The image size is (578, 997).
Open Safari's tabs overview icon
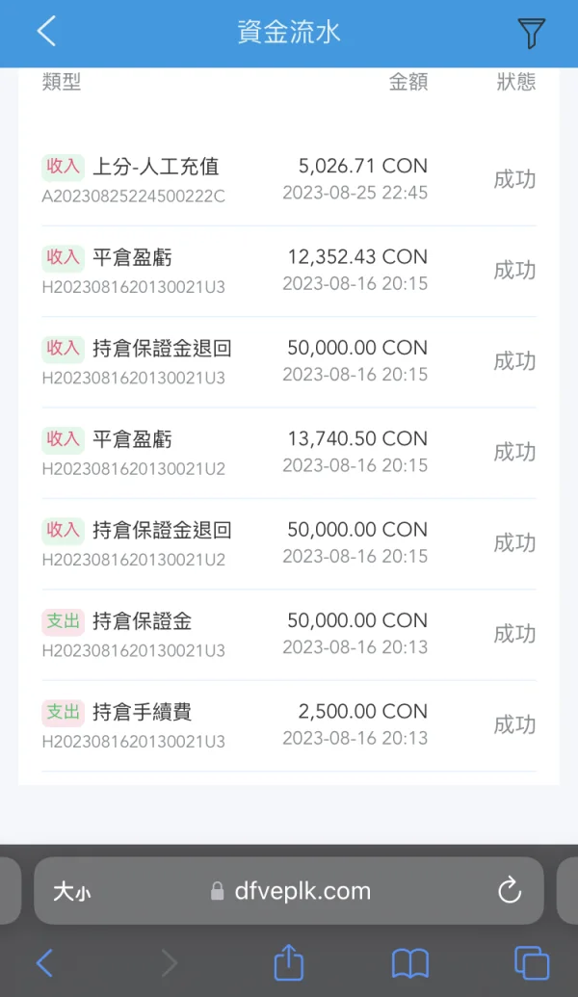[x=531, y=962]
